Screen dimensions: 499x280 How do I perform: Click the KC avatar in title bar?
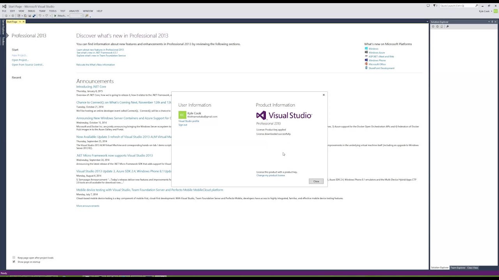(x=496, y=11)
